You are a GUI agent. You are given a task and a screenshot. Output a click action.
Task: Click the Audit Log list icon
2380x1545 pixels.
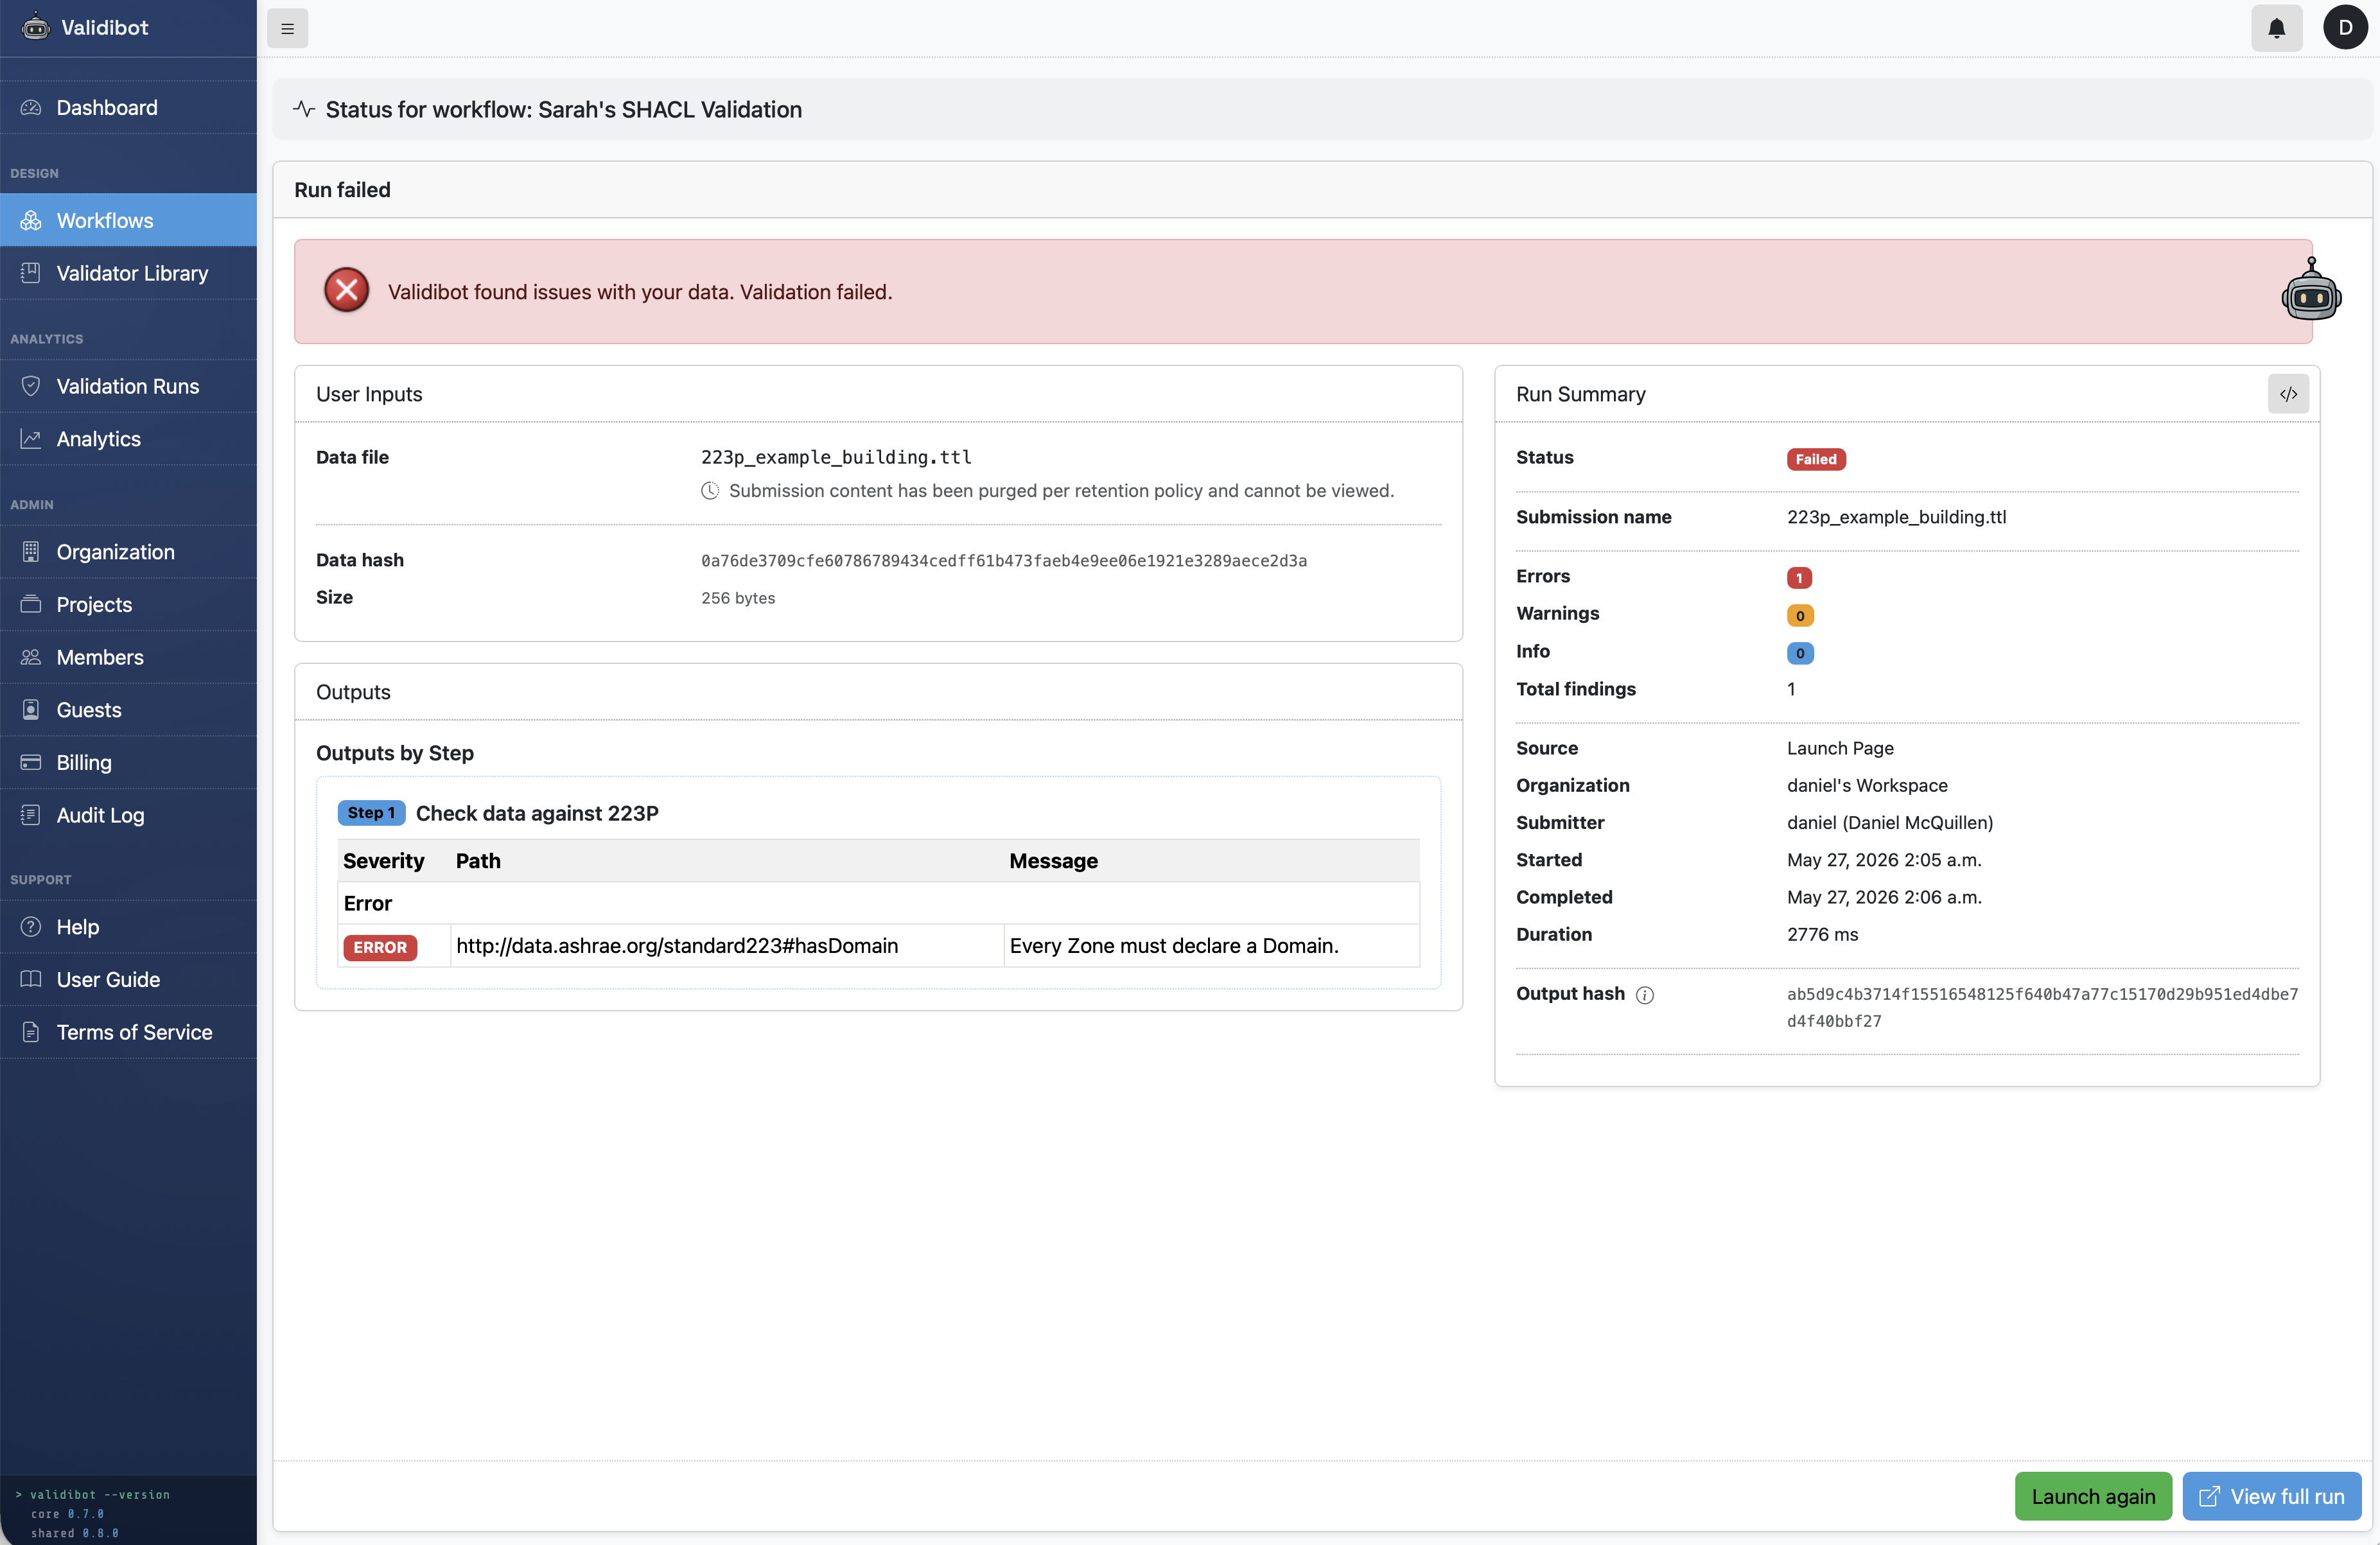(x=31, y=815)
